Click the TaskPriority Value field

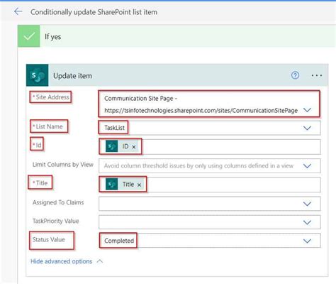(210, 222)
